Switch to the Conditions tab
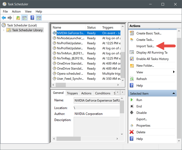Viewport: 182px width, 150px height. pyautogui.click(x=103, y=93)
